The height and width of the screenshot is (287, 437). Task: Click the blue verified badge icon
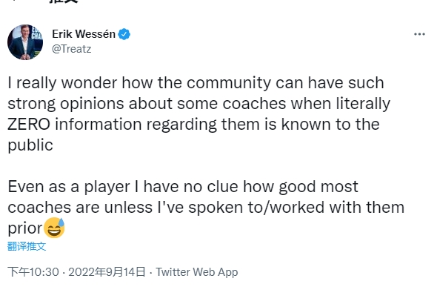(x=124, y=34)
